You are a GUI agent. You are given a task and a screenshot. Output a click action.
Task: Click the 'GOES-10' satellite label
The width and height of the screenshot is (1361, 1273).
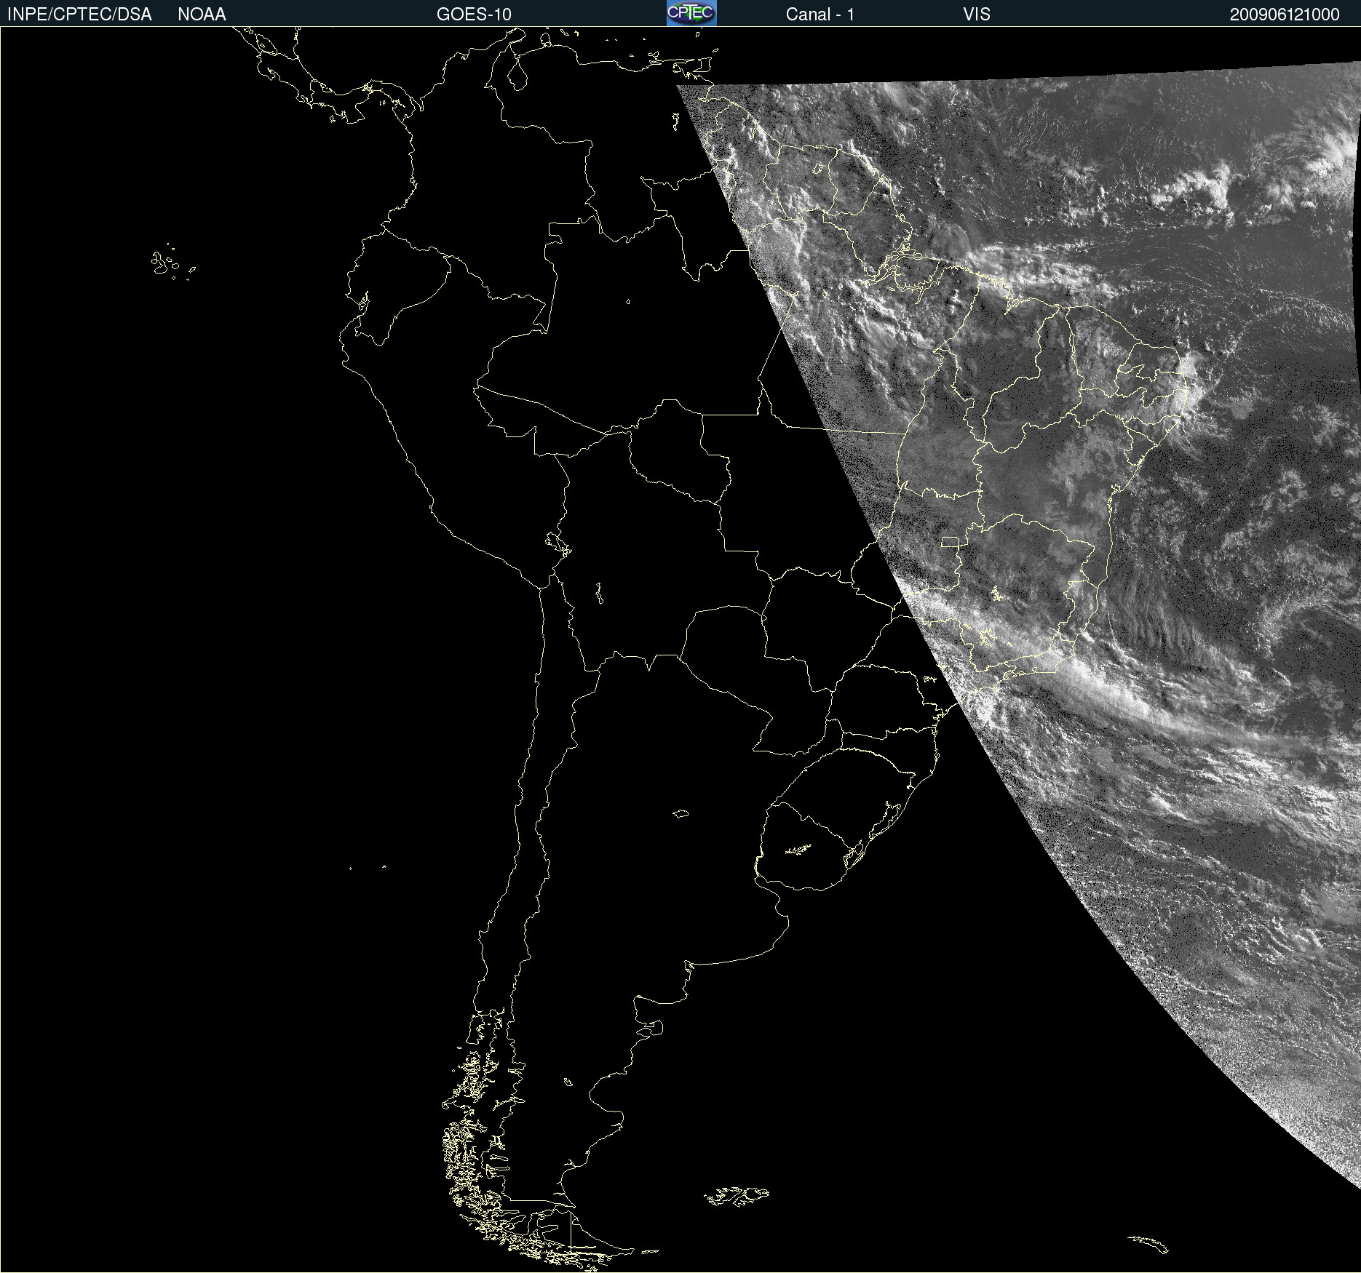click(474, 15)
